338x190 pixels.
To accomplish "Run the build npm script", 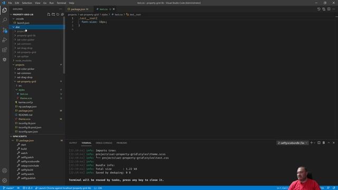I will coord(24,149).
